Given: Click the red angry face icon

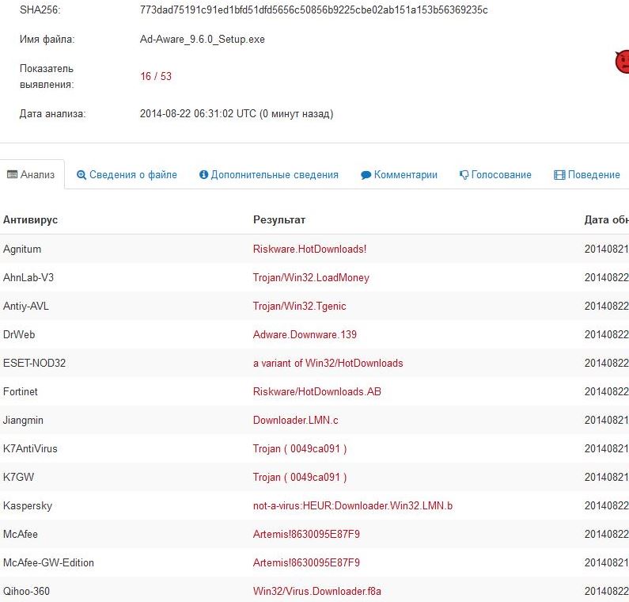Looking at the screenshot, I should tap(623, 61).
